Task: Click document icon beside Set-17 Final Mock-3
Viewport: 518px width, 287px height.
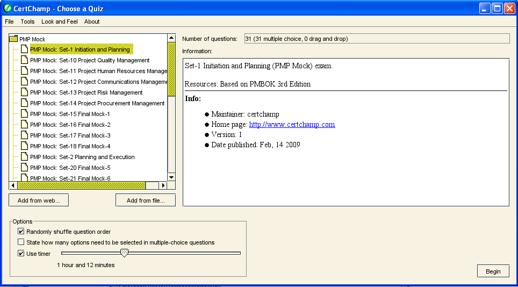Action: pos(24,135)
